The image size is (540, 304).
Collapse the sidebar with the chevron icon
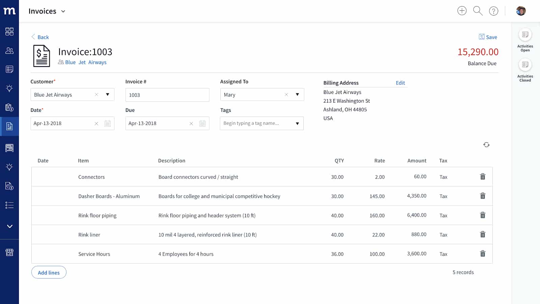click(x=9, y=226)
